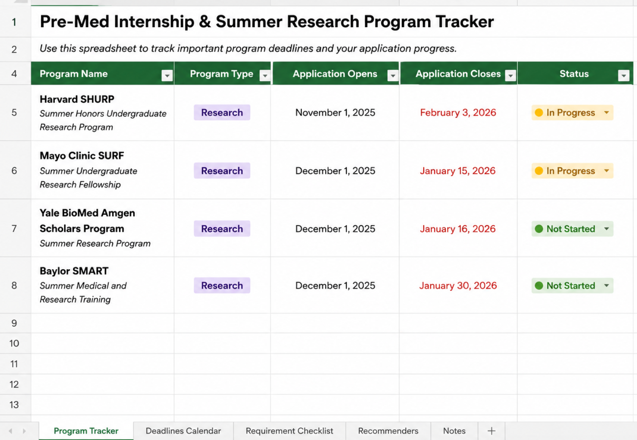Screen dimensions: 637x440
Task: Select the Harvard SHURP program name cell
Action: pos(103,113)
